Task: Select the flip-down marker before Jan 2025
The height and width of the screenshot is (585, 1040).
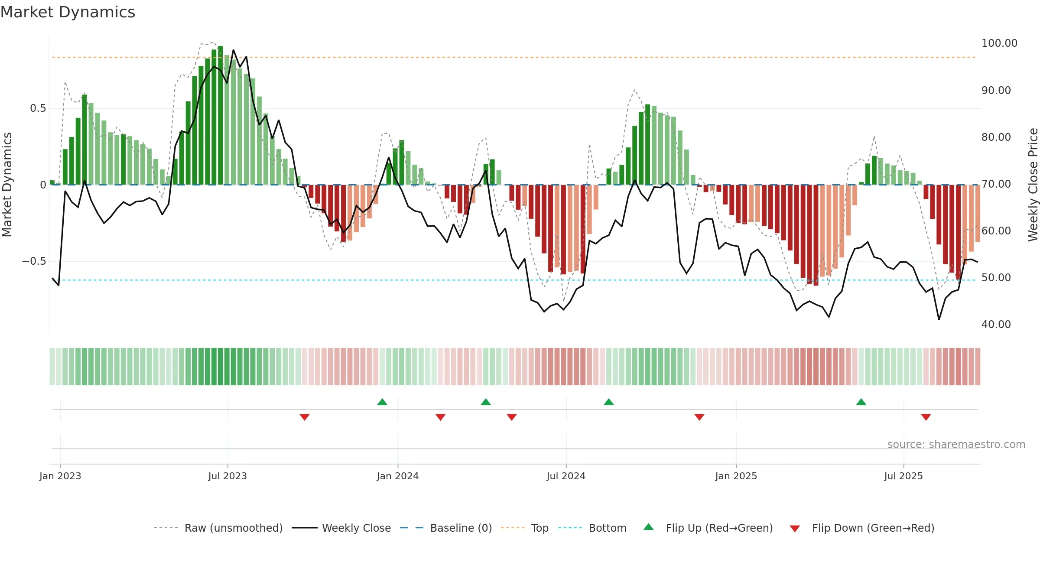Action: 699,417
